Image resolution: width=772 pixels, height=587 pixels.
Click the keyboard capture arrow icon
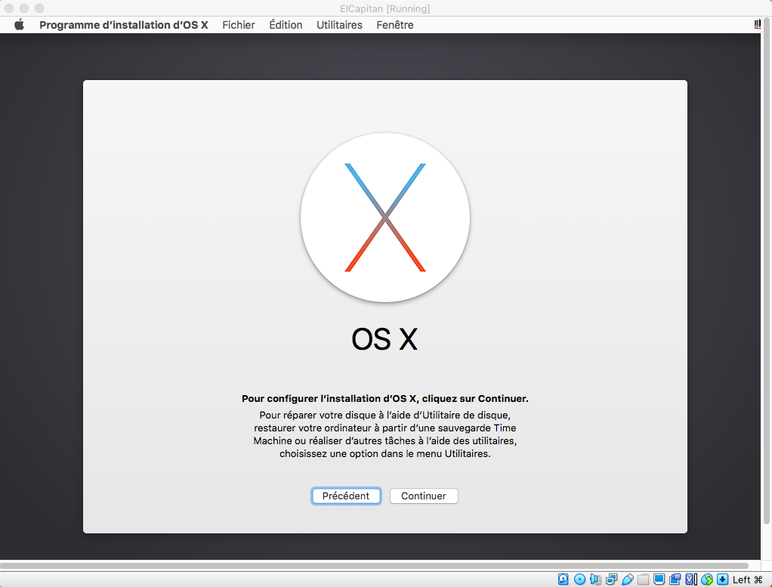[722, 579]
